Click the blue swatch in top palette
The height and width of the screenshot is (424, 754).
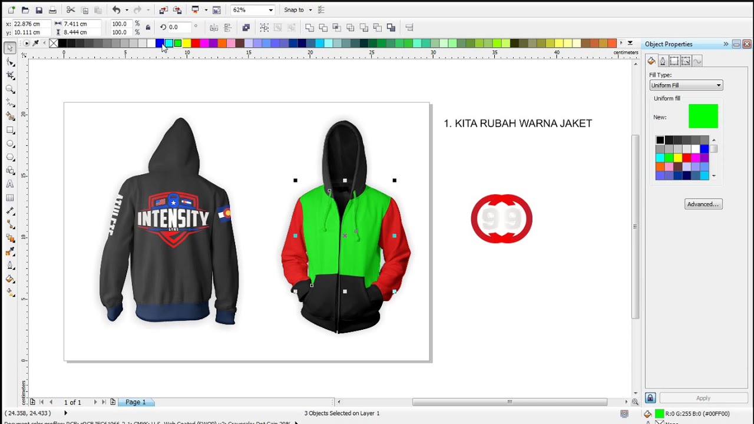[x=160, y=43]
